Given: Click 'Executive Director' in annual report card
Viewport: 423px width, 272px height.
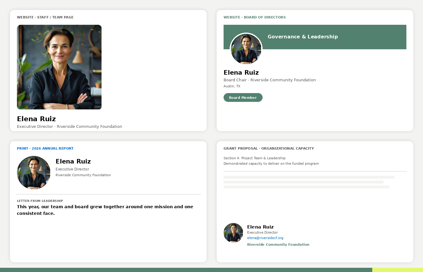Looking at the screenshot, I should pyautogui.click(x=72, y=169).
